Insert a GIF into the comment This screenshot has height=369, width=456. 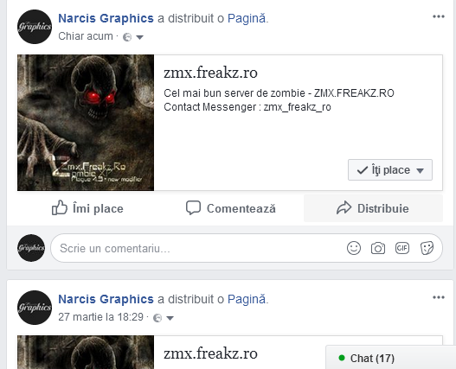[x=402, y=248]
